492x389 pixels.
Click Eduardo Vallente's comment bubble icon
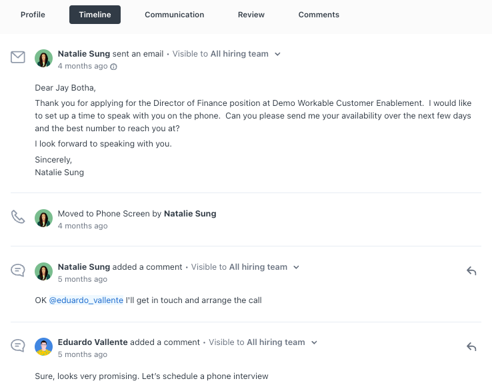click(x=18, y=346)
